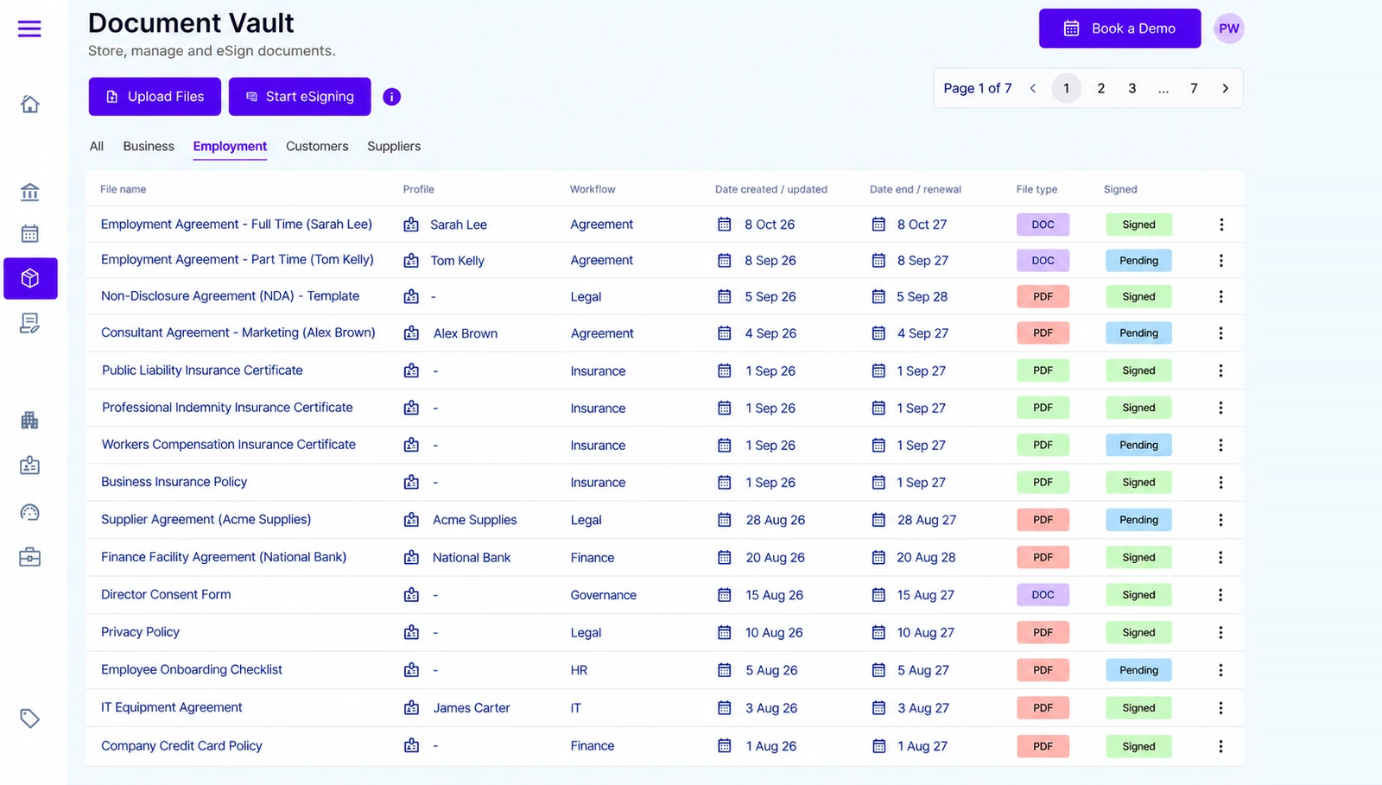Open the briefcase sidebar icon
Image resolution: width=1382 pixels, height=785 pixels.
click(x=30, y=557)
